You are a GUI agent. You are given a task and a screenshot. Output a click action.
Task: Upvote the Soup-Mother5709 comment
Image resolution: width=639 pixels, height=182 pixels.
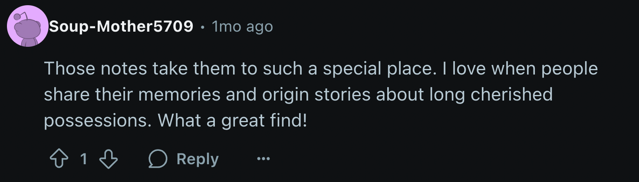click(x=58, y=159)
